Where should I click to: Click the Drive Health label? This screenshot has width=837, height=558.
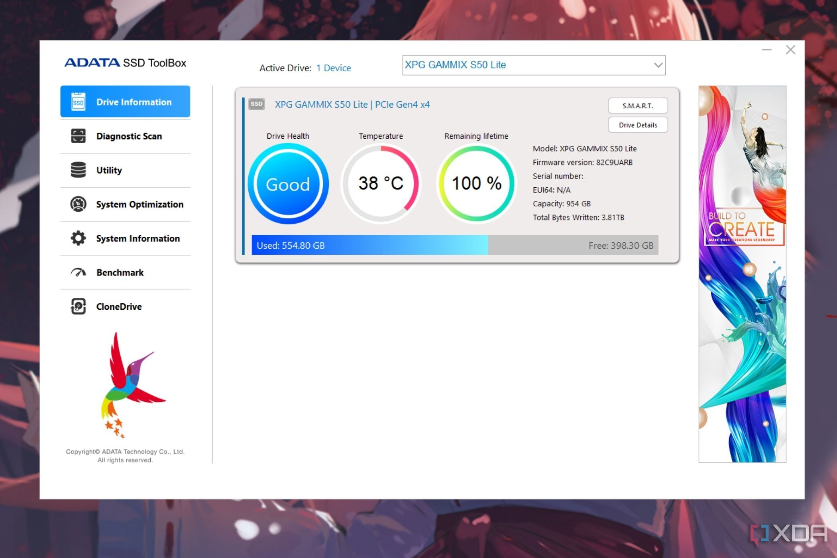[x=288, y=136]
